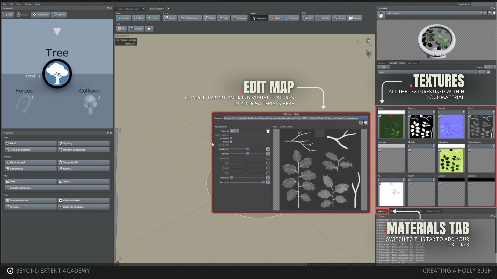This screenshot has height=279, width=497.
Task: Toggle the Normalize checkbox in Edit Map
Action: [x=231, y=138]
